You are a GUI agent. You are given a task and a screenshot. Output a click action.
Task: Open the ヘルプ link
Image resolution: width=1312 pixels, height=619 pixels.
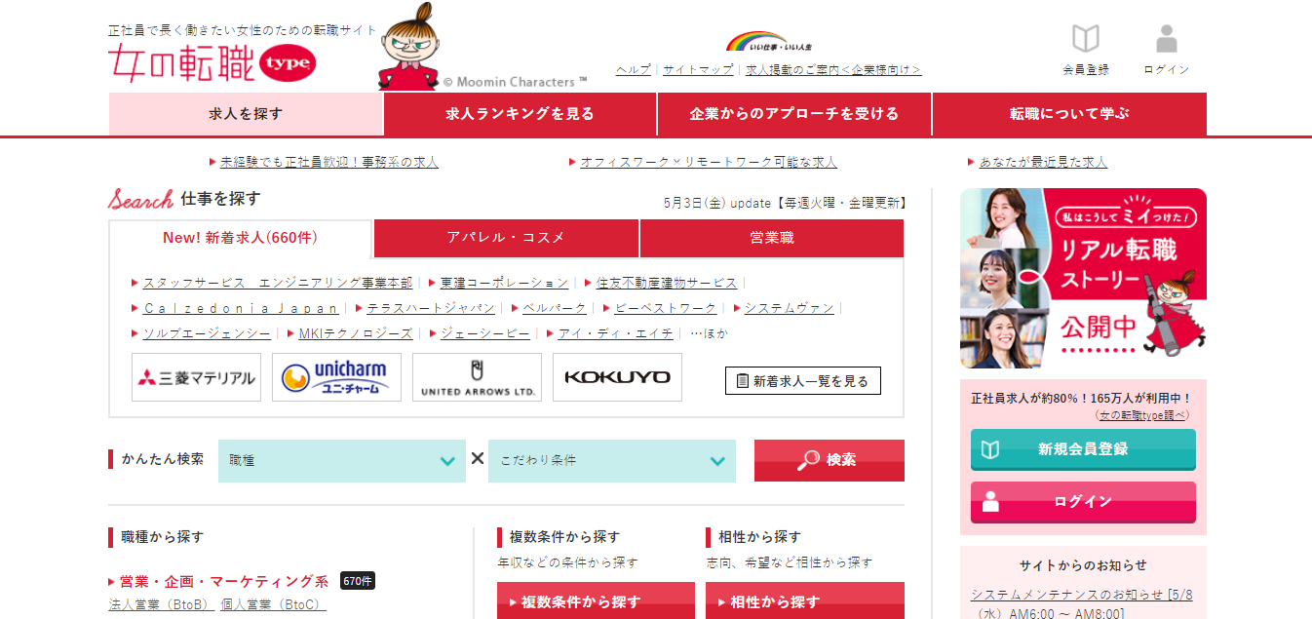click(x=634, y=70)
